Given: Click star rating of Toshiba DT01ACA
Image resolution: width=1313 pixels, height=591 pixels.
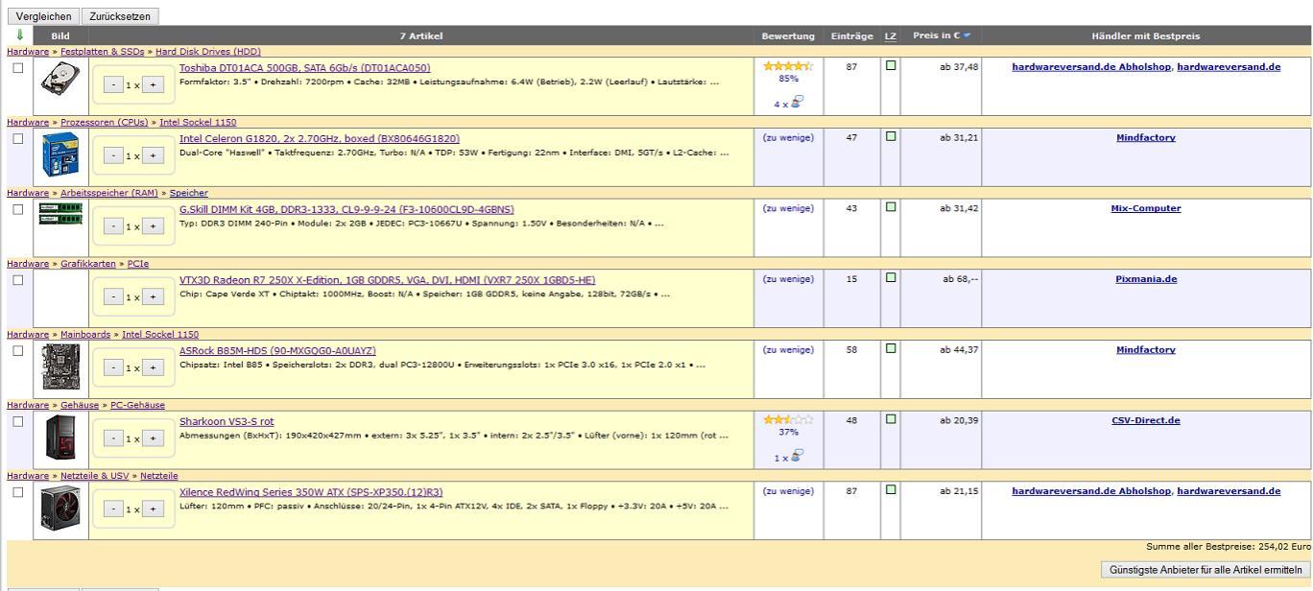Looking at the screenshot, I should tap(788, 66).
